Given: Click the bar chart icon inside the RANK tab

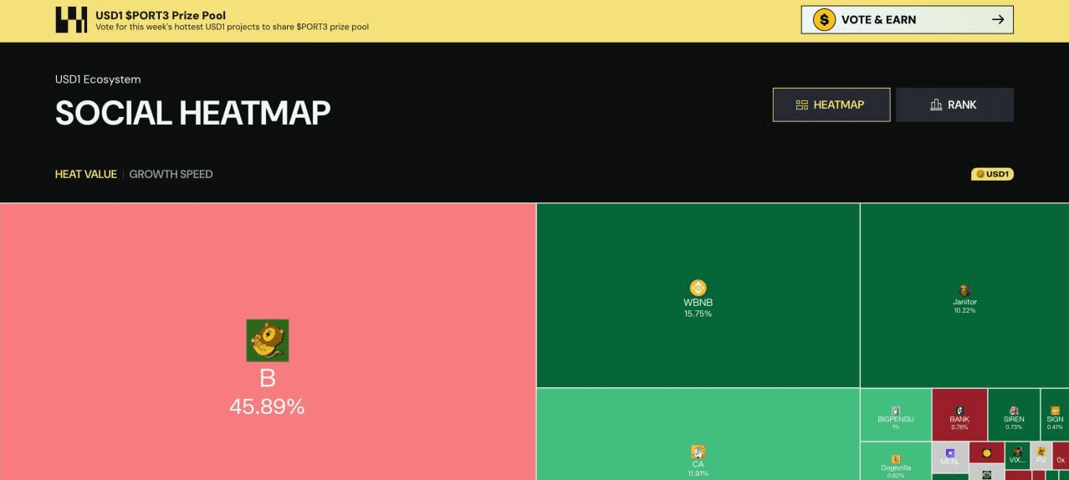Looking at the screenshot, I should (x=936, y=105).
